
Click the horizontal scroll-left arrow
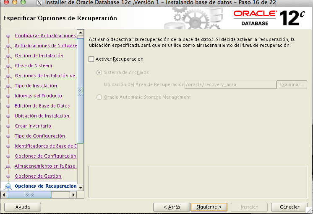(4, 195)
